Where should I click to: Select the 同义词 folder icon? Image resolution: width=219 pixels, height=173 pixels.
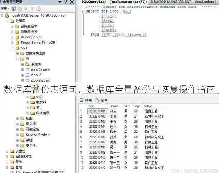coord(22,124)
